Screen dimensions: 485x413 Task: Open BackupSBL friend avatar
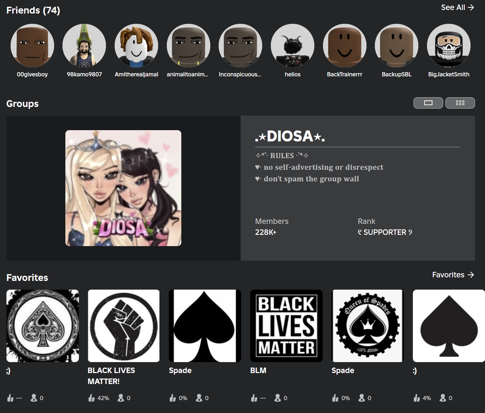(397, 45)
